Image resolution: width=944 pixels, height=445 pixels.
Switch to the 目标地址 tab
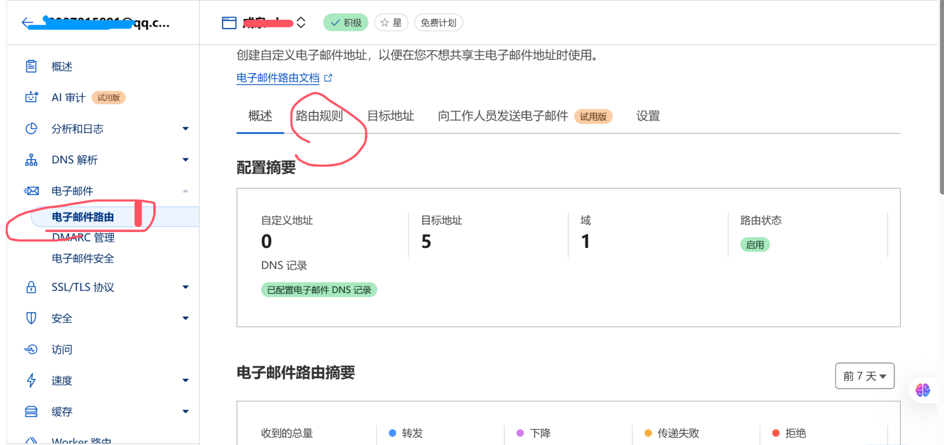[x=390, y=116]
